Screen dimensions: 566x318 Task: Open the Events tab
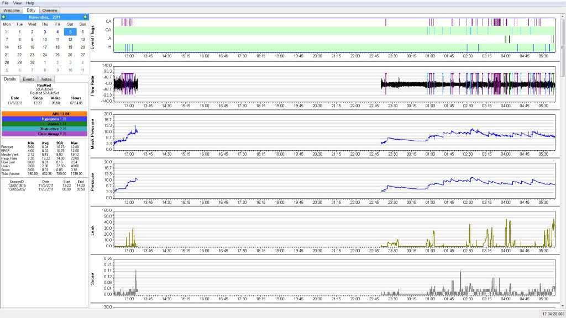click(29, 79)
